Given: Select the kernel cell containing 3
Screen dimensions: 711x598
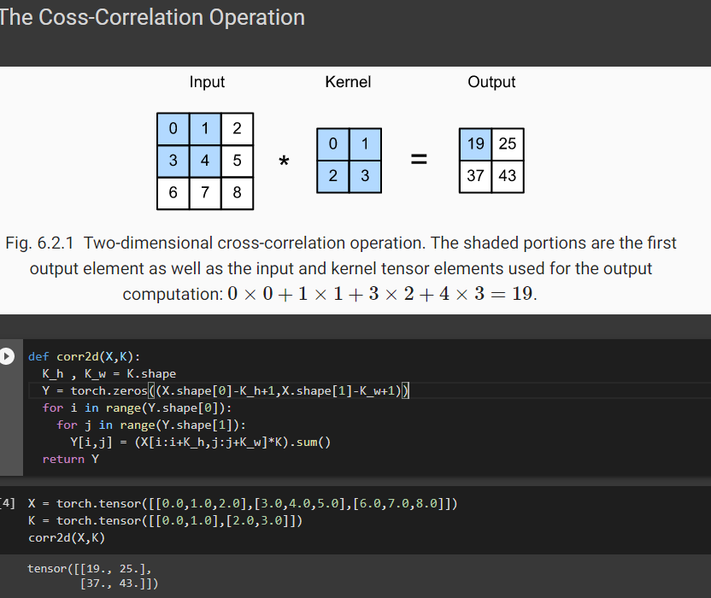Looking at the screenshot, I should 365,176.
